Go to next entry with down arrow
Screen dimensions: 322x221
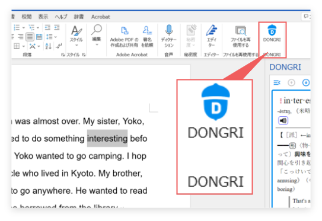point(306,82)
